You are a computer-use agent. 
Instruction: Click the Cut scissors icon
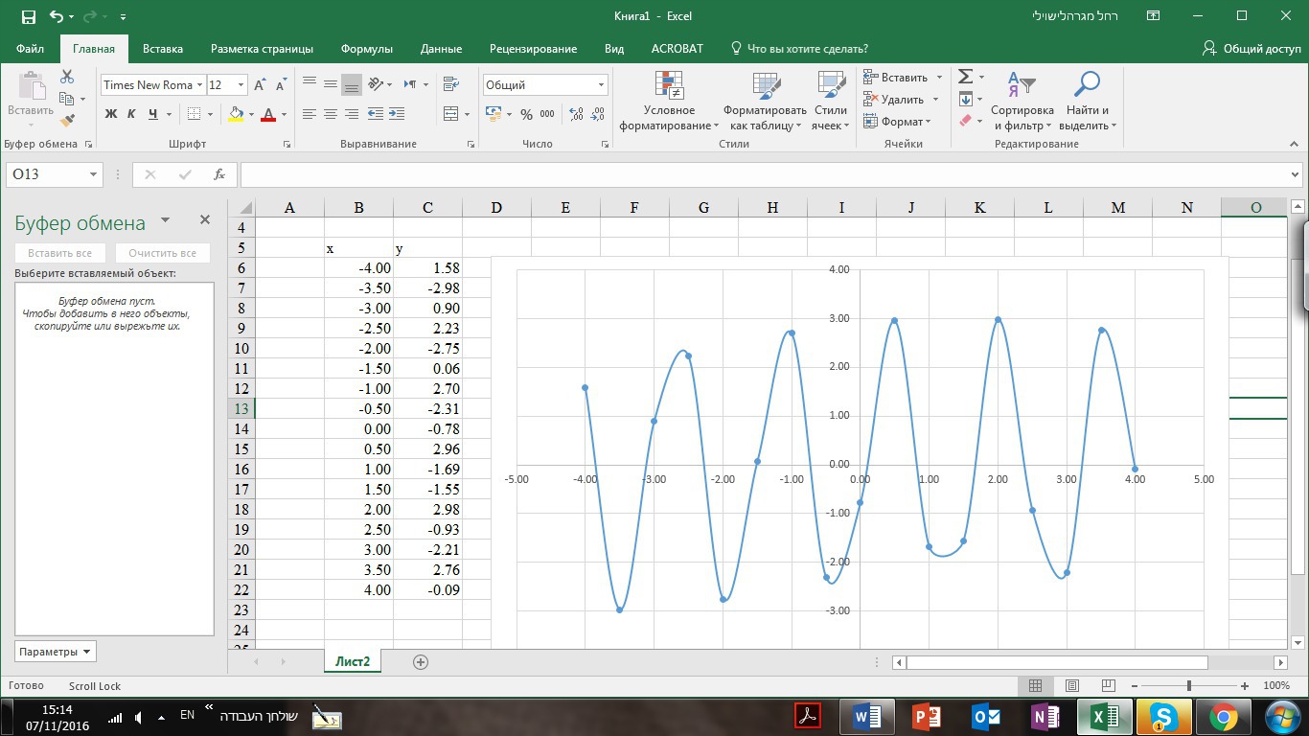tap(67, 77)
